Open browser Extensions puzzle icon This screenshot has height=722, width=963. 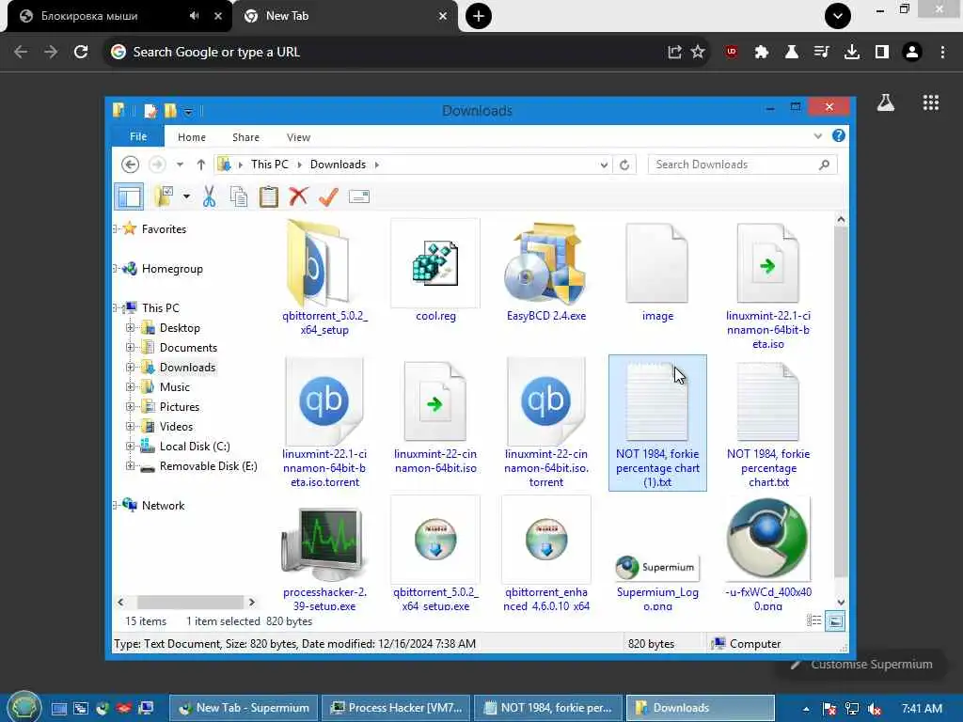[x=762, y=52]
